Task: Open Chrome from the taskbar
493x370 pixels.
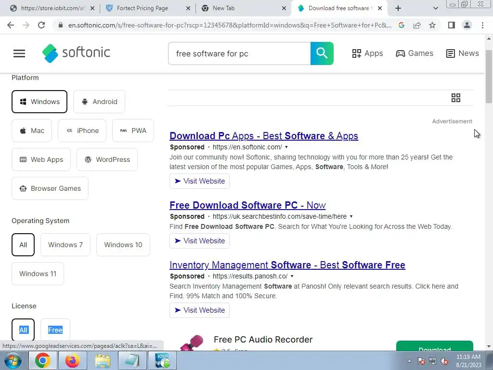Action: click(42, 360)
